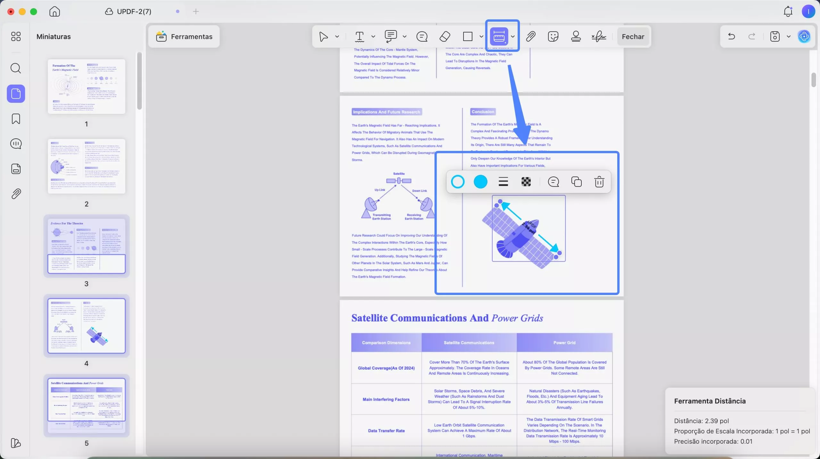This screenshot has height=459, width=820.
Task: Expand the save options dropdown arrow
Action: [789, 37]
